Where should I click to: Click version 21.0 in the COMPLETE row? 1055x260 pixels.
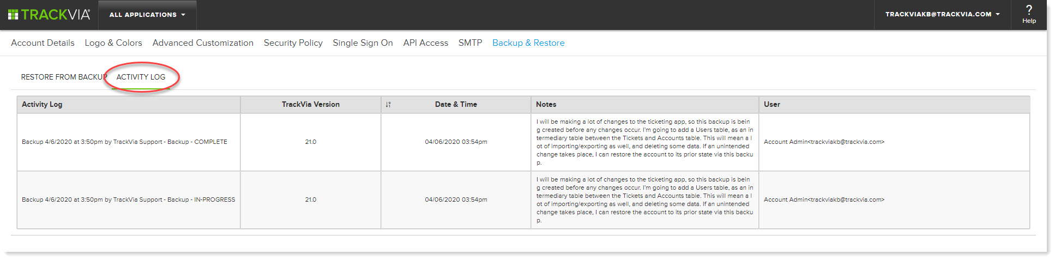point(311,142)
